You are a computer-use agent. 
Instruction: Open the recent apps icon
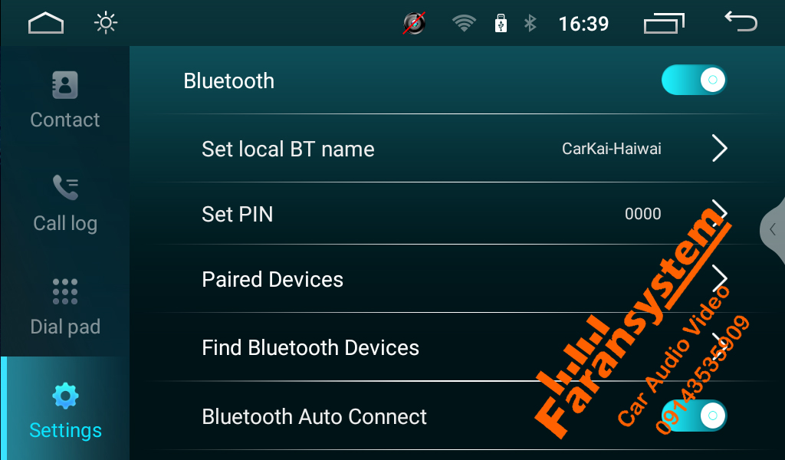(x=664, y=23)
